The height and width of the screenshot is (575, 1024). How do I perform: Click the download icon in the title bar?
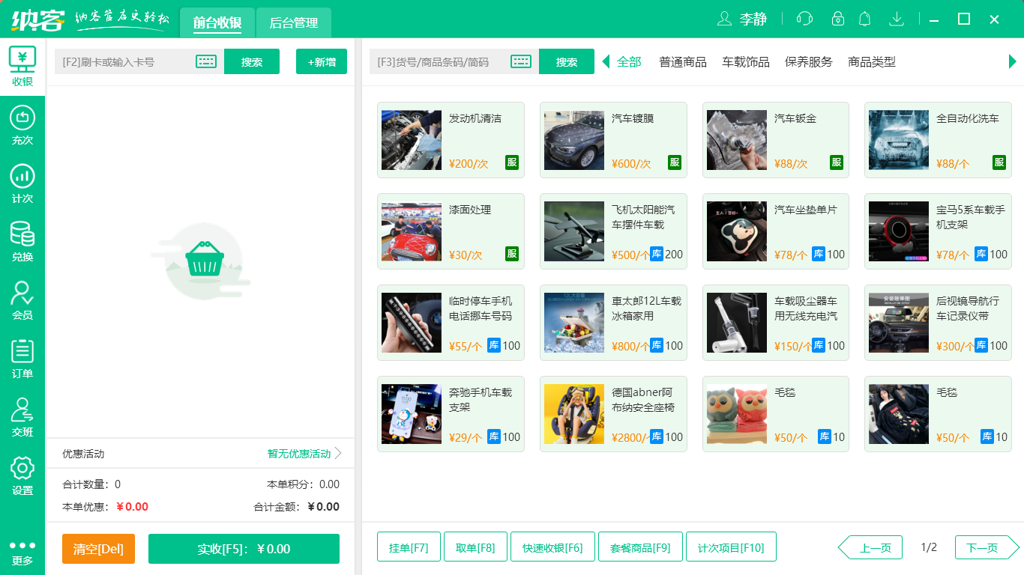[897, 18]
